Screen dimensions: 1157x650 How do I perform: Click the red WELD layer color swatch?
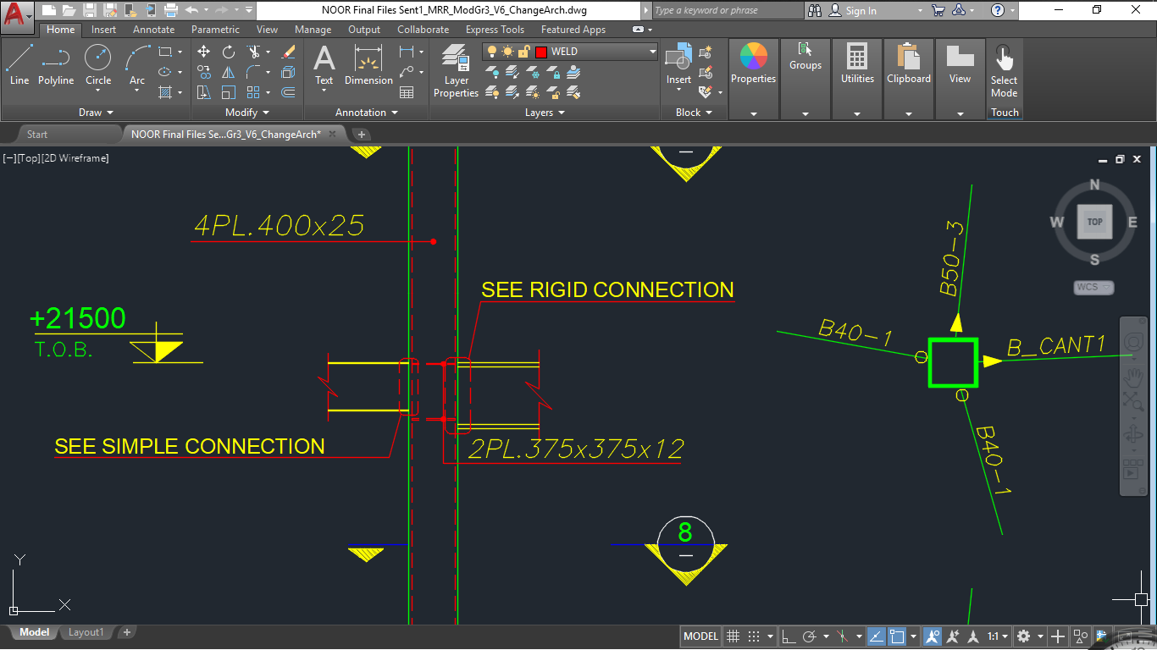point(541,52)
